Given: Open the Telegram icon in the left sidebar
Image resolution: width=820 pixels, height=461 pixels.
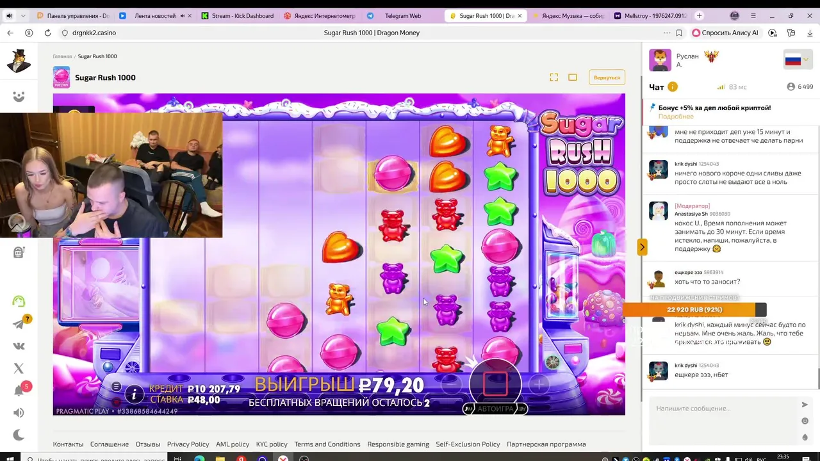Looking at the screenshot, I should coord(19,325).
